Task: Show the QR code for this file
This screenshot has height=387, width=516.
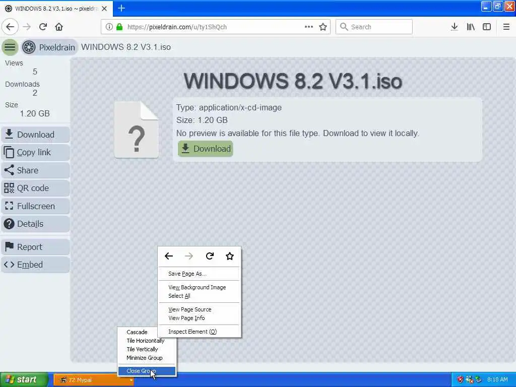Action: click(x=35, y=188)
